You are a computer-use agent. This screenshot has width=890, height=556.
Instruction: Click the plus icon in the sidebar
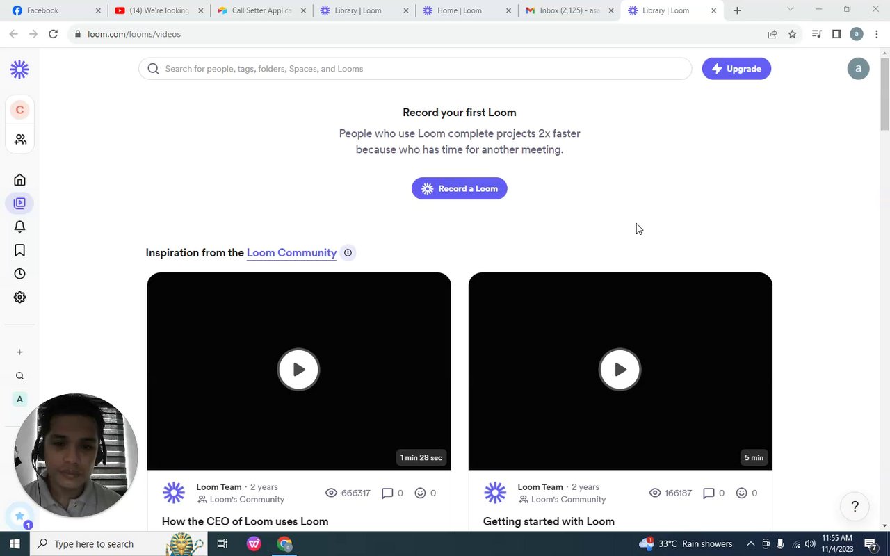click(19, 352)
